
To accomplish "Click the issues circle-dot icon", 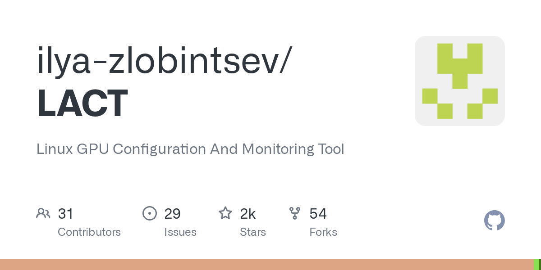I will (x=149, y=213).
